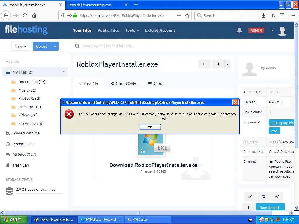This screenshot has width=299, height=224.
Task: Open the browser home page
Action: 34,15
